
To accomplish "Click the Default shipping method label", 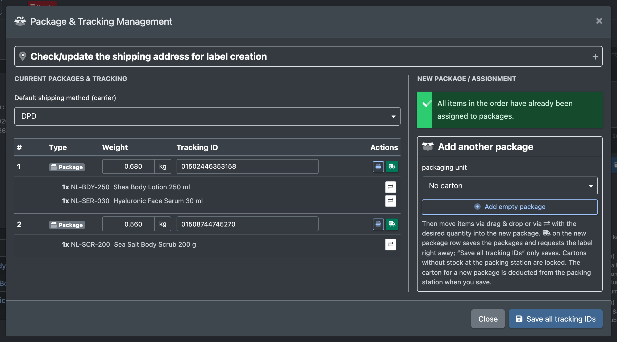I will (65, 98).
